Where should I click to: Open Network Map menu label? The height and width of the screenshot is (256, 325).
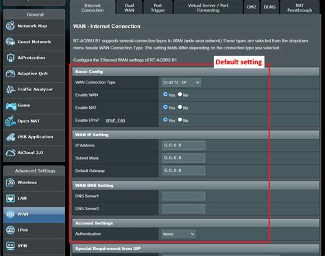click(32, 26)
